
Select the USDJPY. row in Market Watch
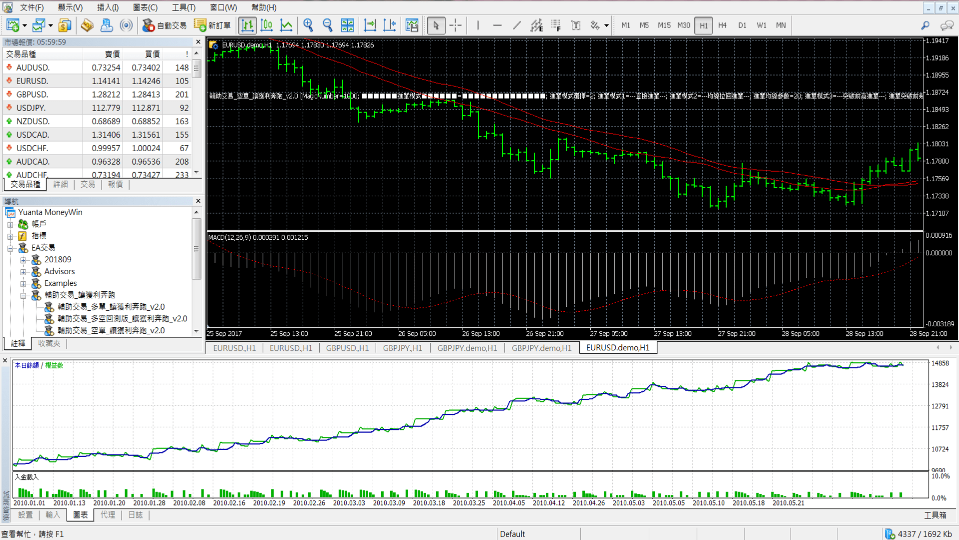pyautogui.click(x=31, y=108)
